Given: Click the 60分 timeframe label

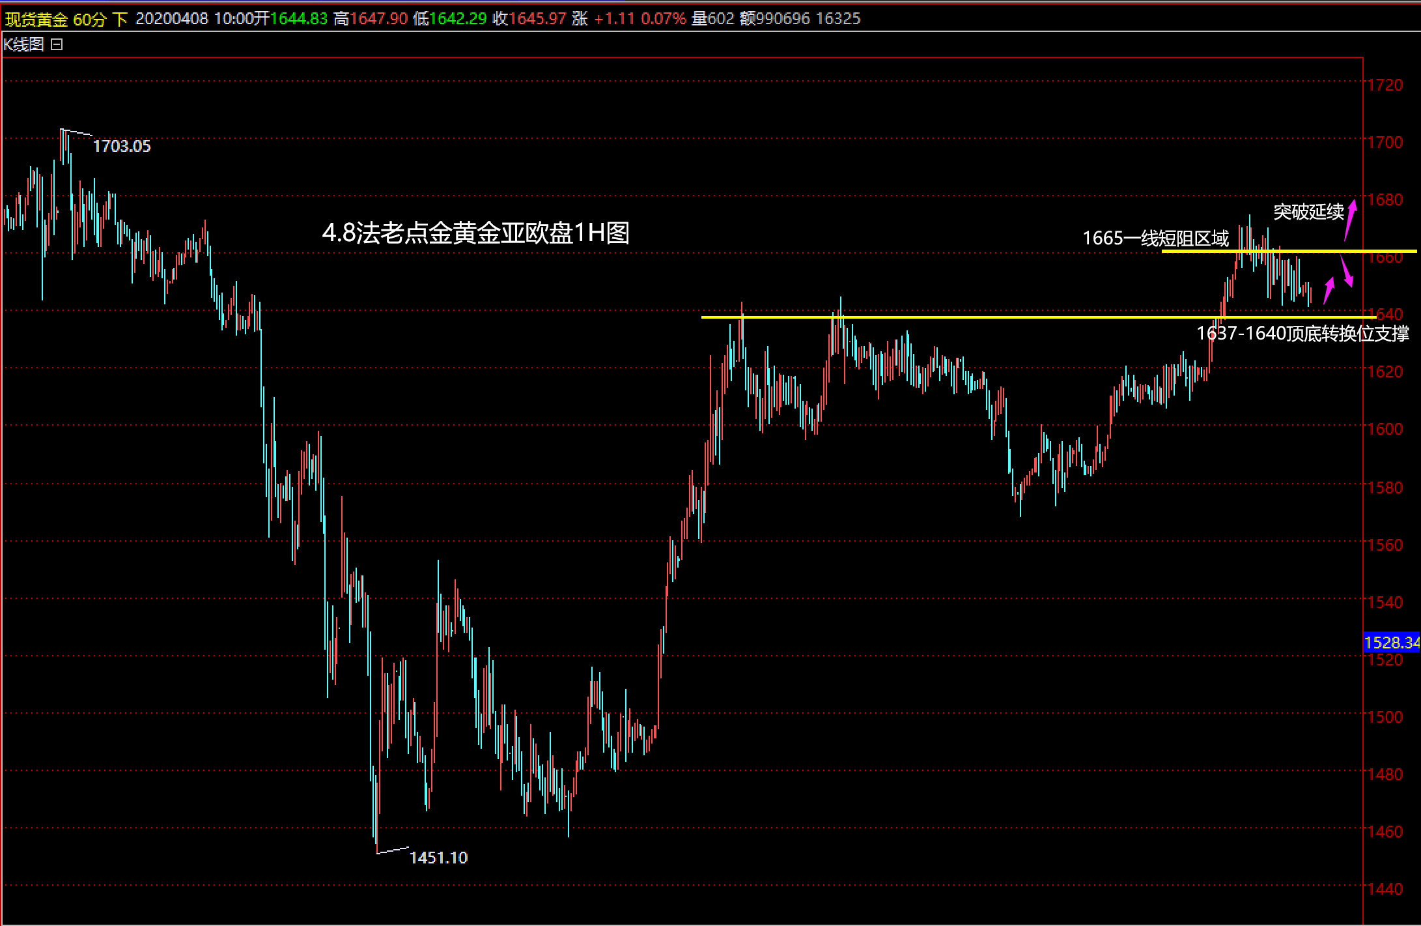Looking at the screenshot, I should pyautogui.click(x=89, y=19).
